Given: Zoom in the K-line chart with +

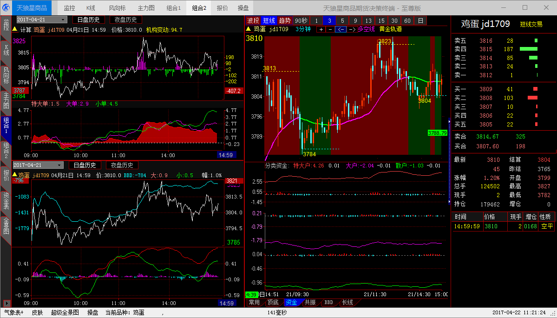Looking at the screenshot, I should pyautogui.click(x=321, y=29).
